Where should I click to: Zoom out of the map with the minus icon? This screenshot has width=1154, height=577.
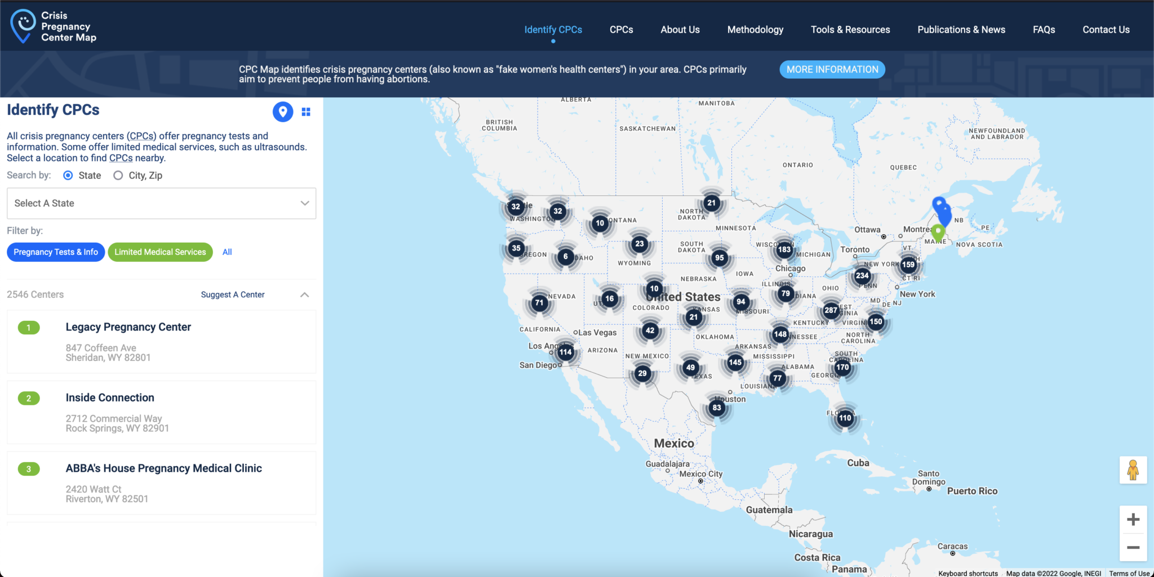(1133, 547)
